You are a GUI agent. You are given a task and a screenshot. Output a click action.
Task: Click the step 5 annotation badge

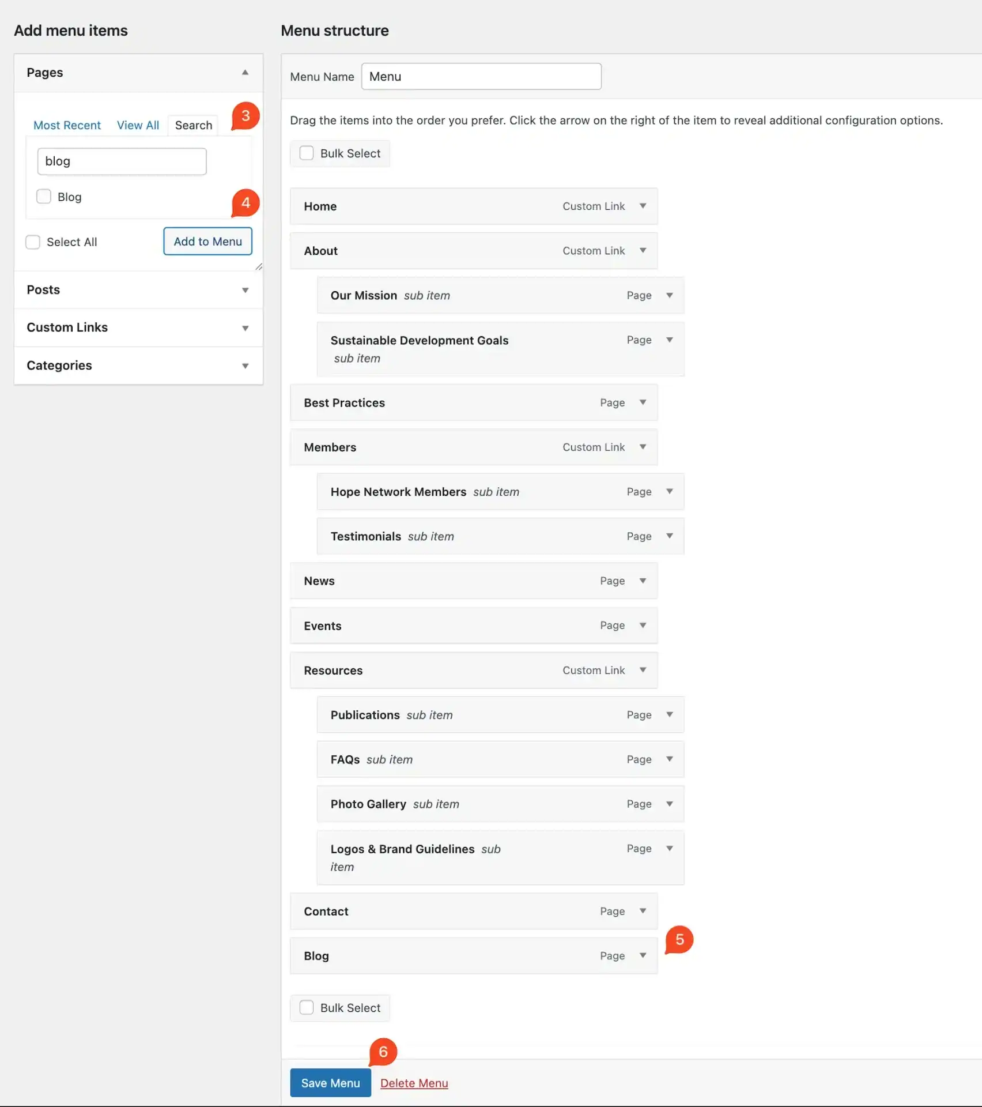[679, 939]
